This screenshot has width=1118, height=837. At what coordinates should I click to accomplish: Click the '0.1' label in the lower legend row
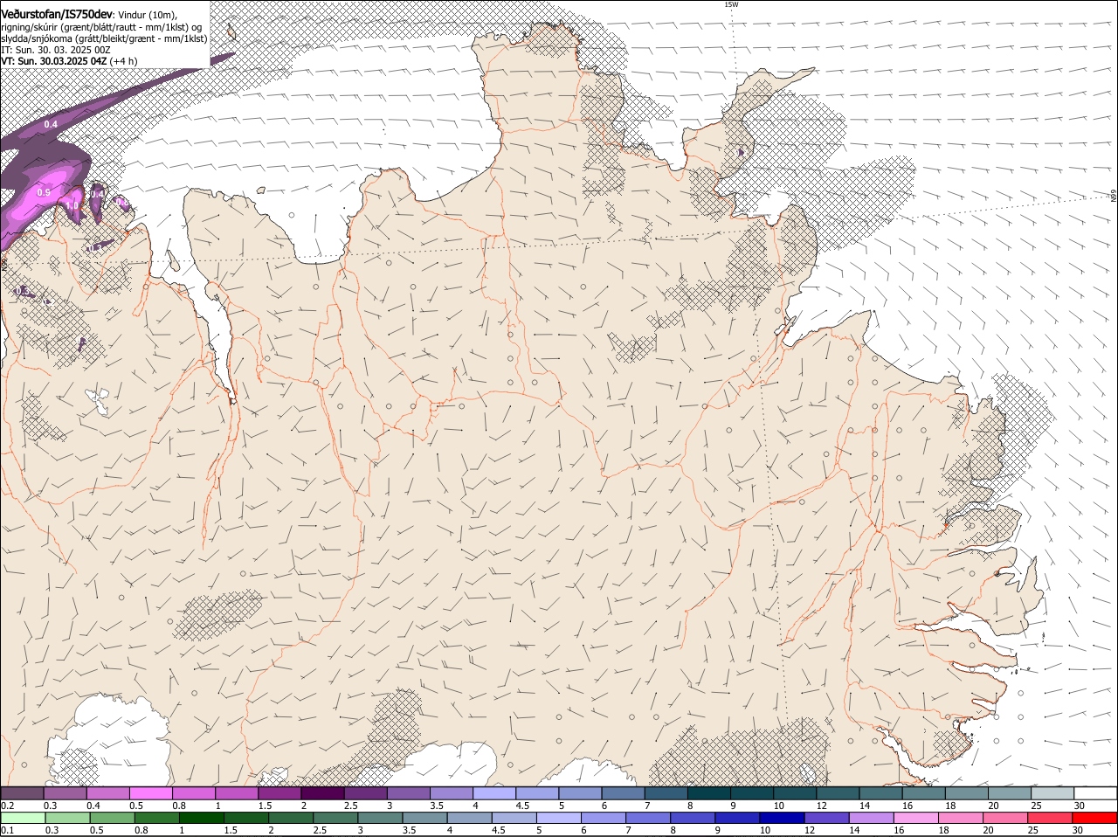7,830
